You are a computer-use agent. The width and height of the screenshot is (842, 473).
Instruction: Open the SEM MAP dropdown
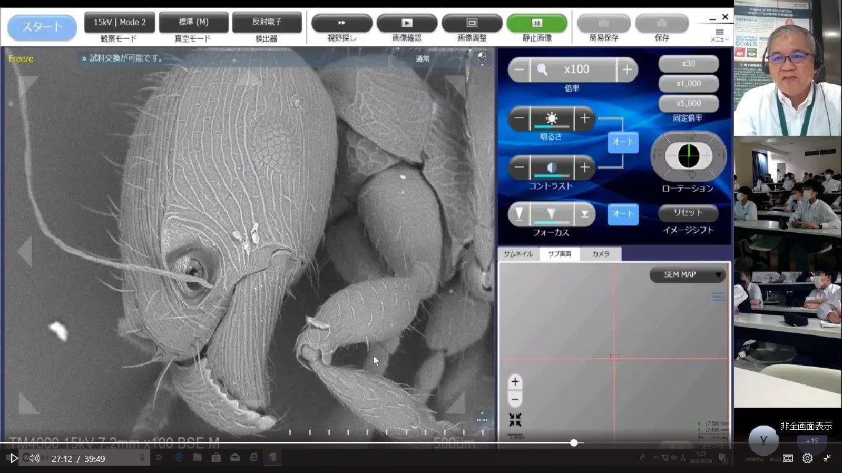[x=687, y=275]
